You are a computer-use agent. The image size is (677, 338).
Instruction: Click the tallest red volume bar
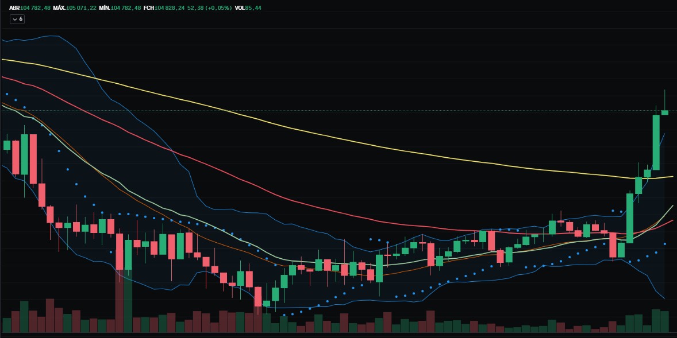120,298
